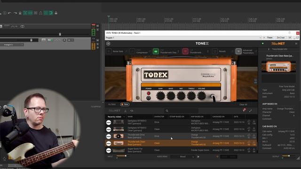
Task: Adjust the amp MID knob
Action: [x=181, y=95]
